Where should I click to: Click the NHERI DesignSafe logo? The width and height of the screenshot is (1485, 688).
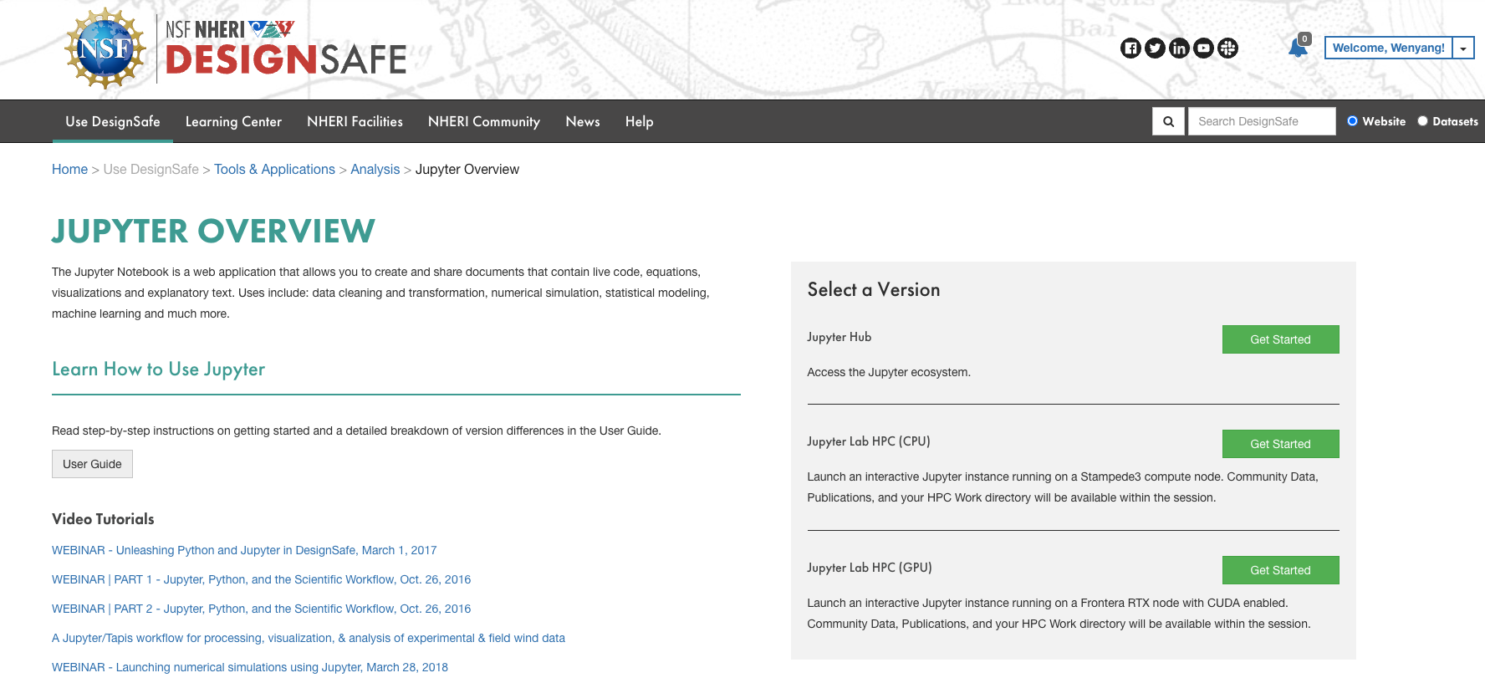tap(286, 49)
